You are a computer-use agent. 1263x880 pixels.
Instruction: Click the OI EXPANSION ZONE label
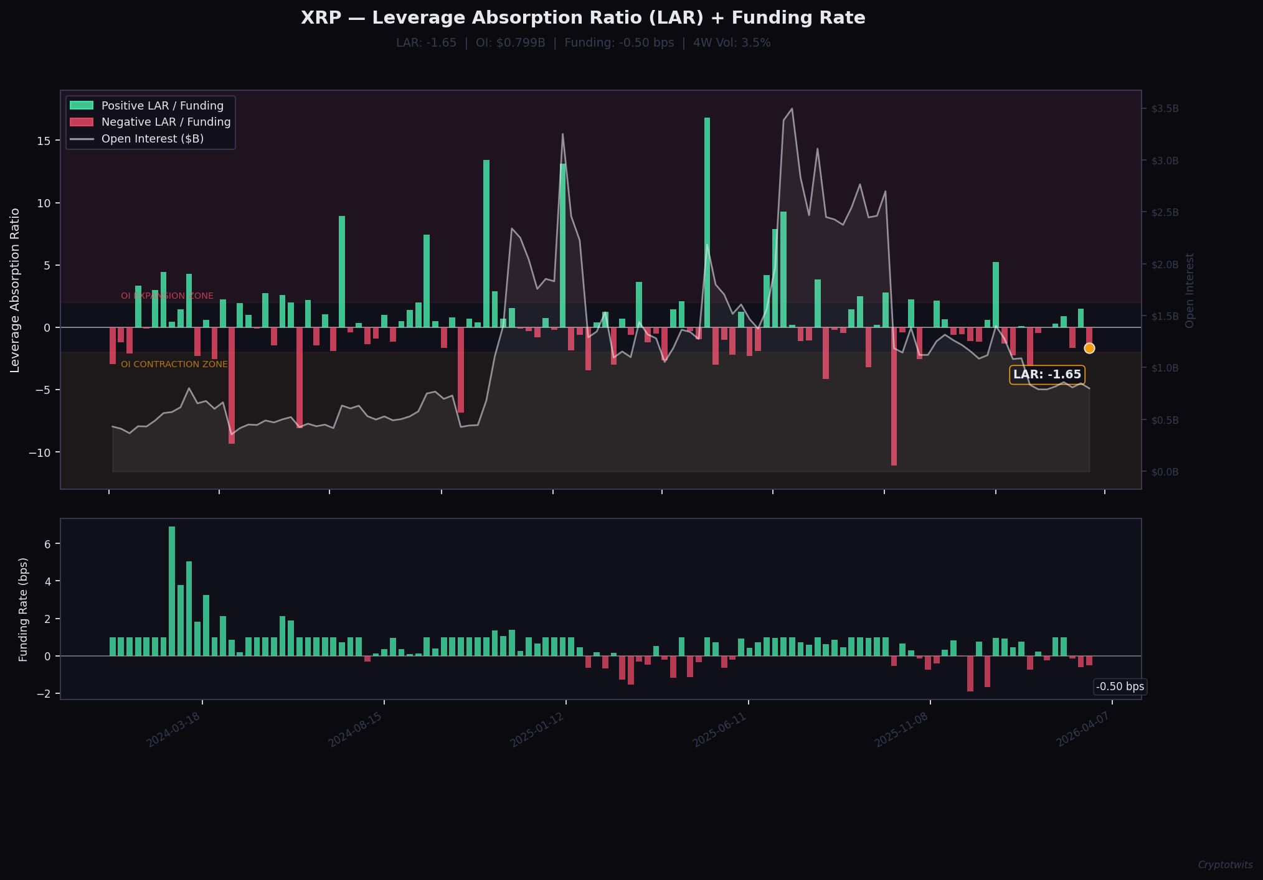pos(167,296)
